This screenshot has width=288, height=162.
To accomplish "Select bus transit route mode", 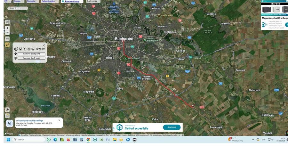I will [20, 49].
